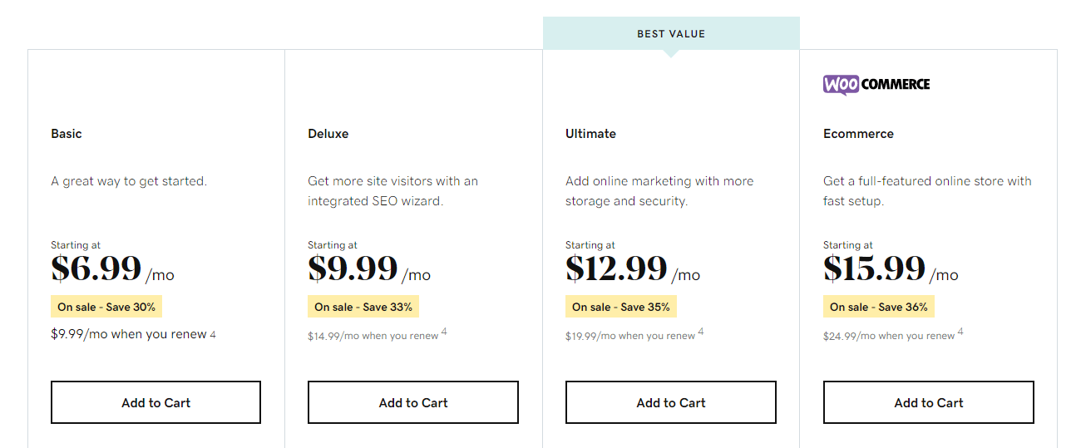Select the Best Value banner
This screenshot has height=448, width=1081.
coord(671,34)
